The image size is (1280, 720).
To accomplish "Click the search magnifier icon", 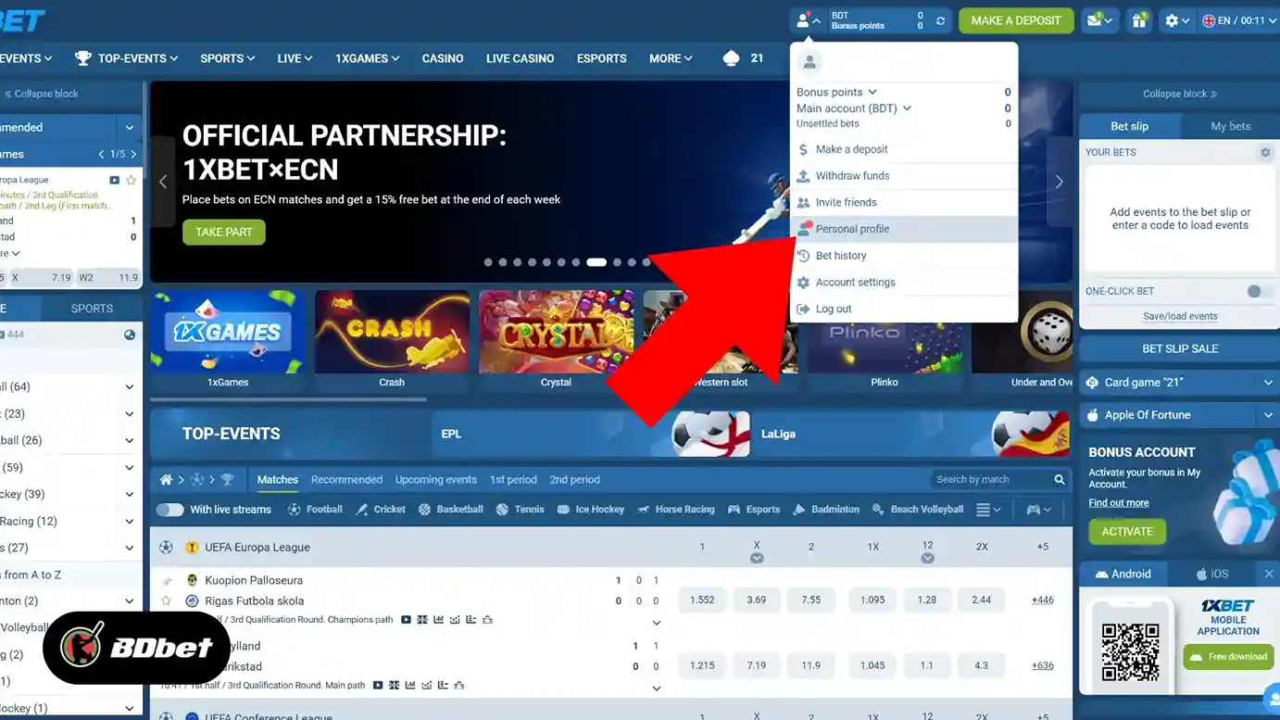I will [x=1059, y=480].
